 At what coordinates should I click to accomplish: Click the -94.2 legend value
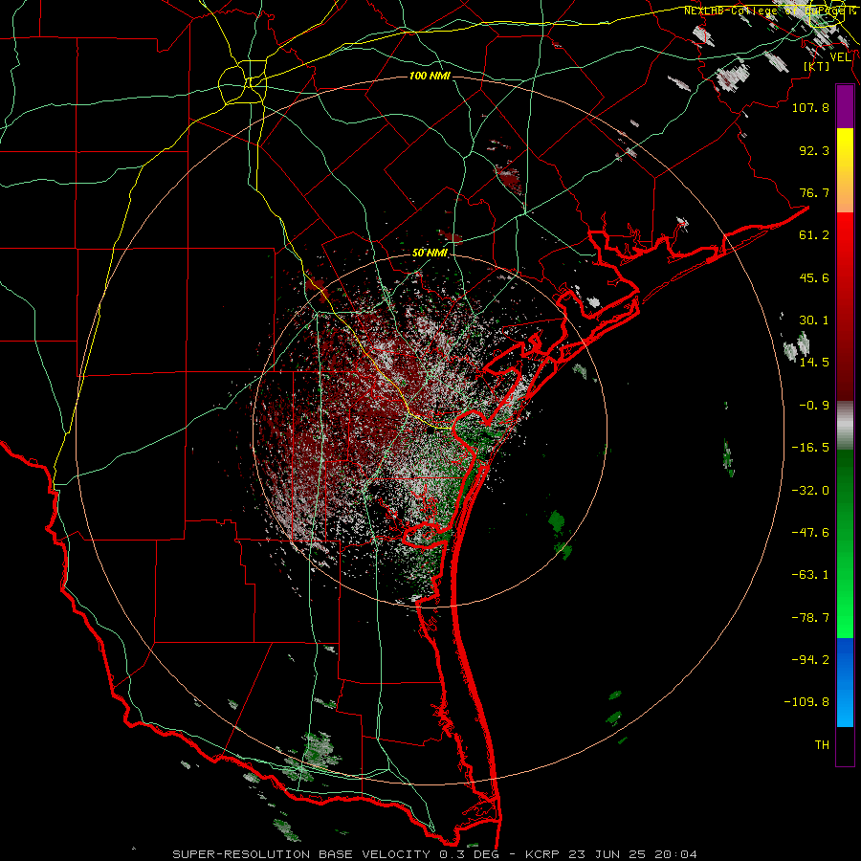coord(810,660)
